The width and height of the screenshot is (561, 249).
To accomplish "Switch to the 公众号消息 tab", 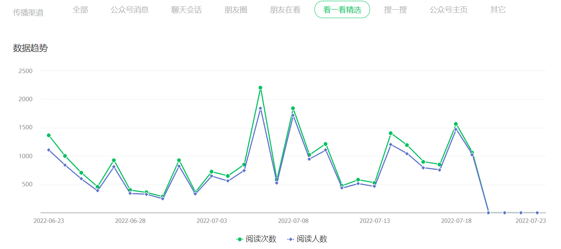I will [x=129, y=10].
